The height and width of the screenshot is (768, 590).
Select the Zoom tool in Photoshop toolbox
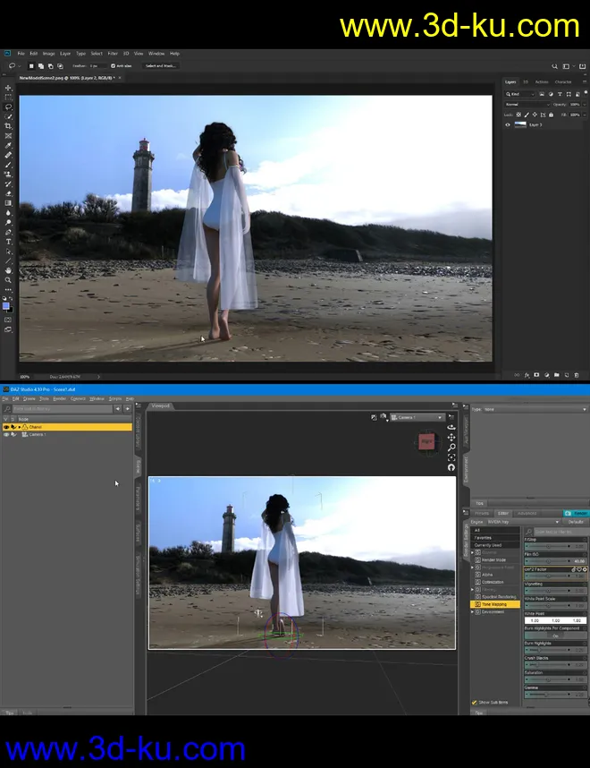pos(9,280)
